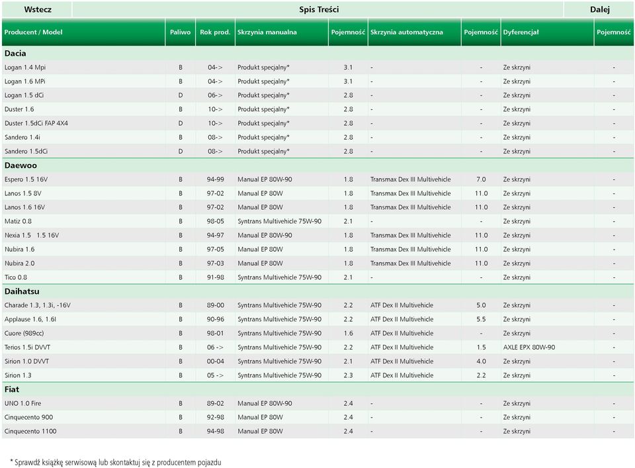
Task: Select the Applause 1.6, 1.6I model
Action: click(x=30, y=319)
